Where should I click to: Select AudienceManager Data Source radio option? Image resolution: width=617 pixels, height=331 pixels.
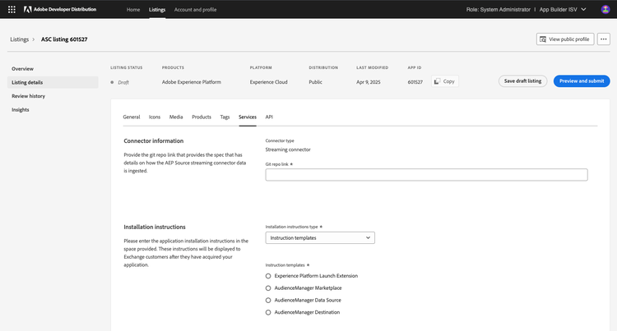[x=268, y=301]
